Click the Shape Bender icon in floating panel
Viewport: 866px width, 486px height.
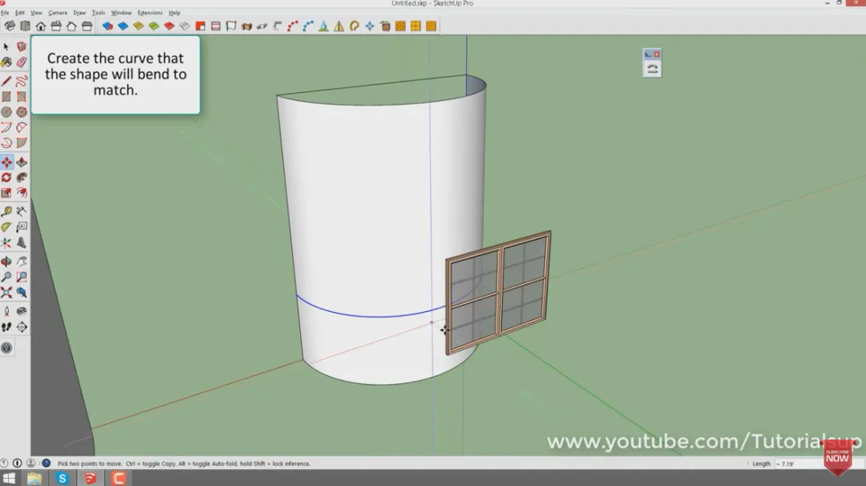pos(652,69)
